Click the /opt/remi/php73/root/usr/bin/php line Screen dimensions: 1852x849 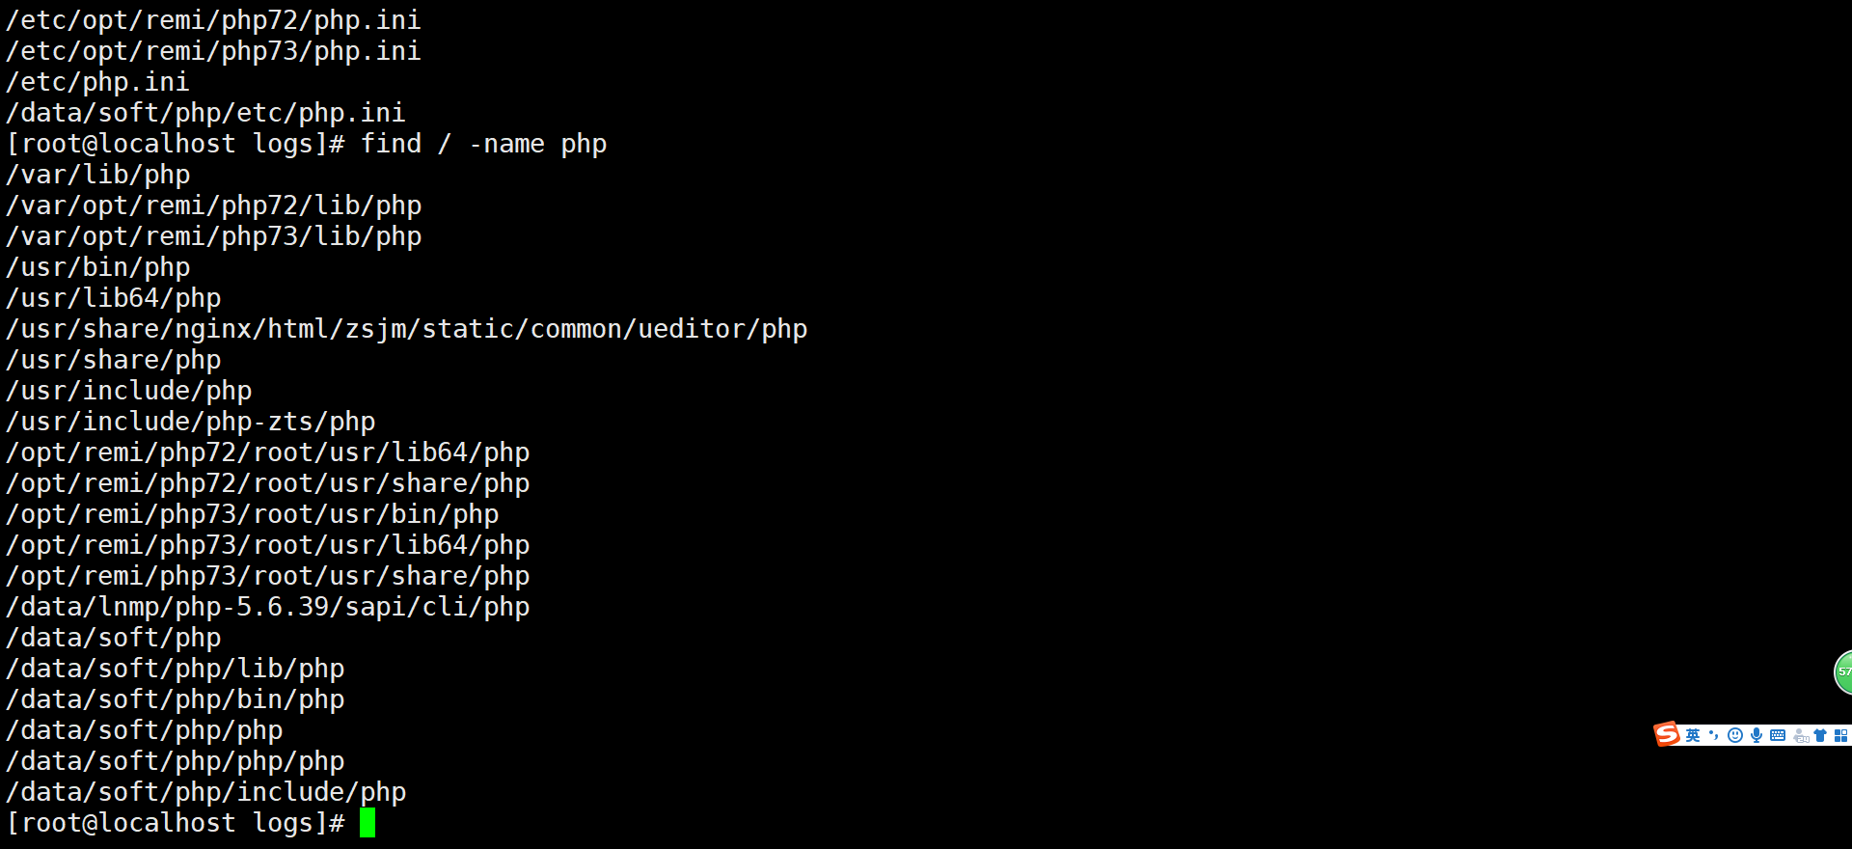click(x=253, y=514)
